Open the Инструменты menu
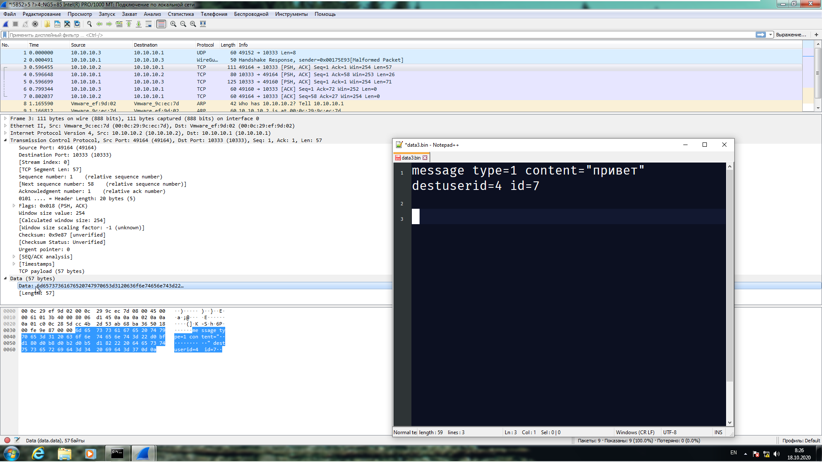Viewport: 822px width, 462px height. pyautogui.click(x=292, y=14)
